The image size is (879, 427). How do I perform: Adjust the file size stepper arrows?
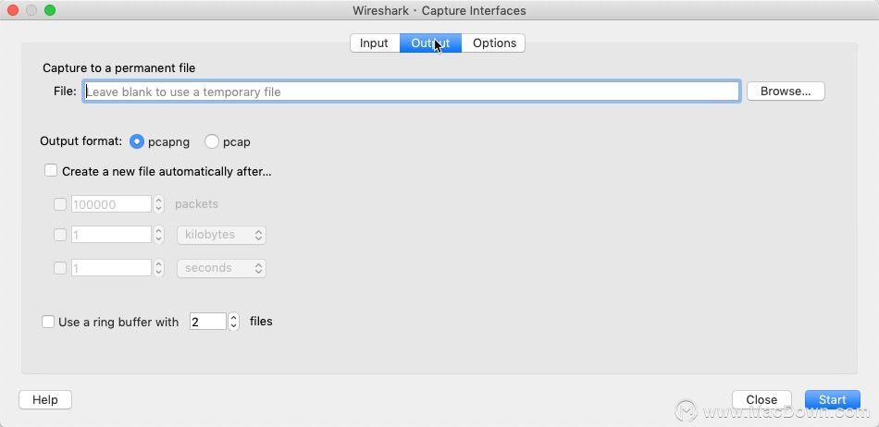click(x=158, y=235)
